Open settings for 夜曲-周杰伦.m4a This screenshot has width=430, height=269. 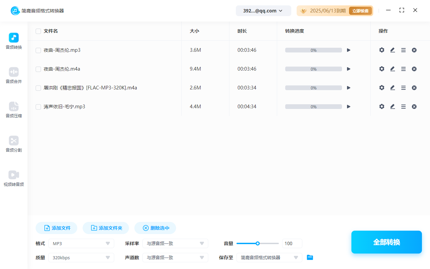tap(382, 69)
